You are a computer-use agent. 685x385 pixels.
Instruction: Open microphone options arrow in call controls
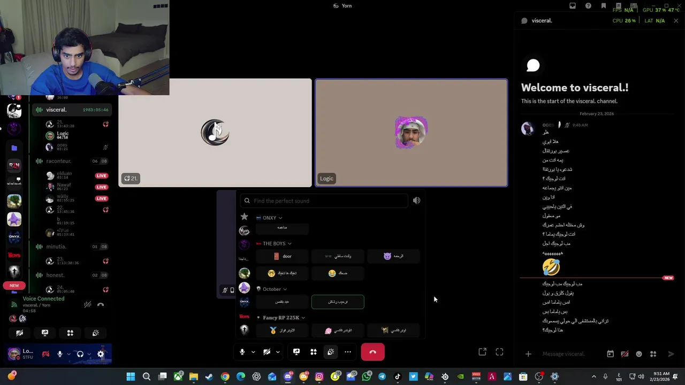pos(253,352)
